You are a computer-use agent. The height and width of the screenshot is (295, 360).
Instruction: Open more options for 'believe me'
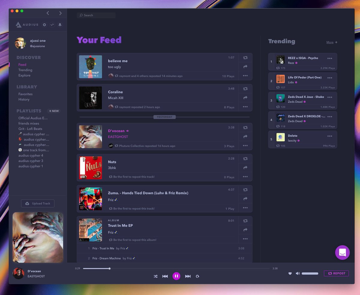tap(245, 76)
